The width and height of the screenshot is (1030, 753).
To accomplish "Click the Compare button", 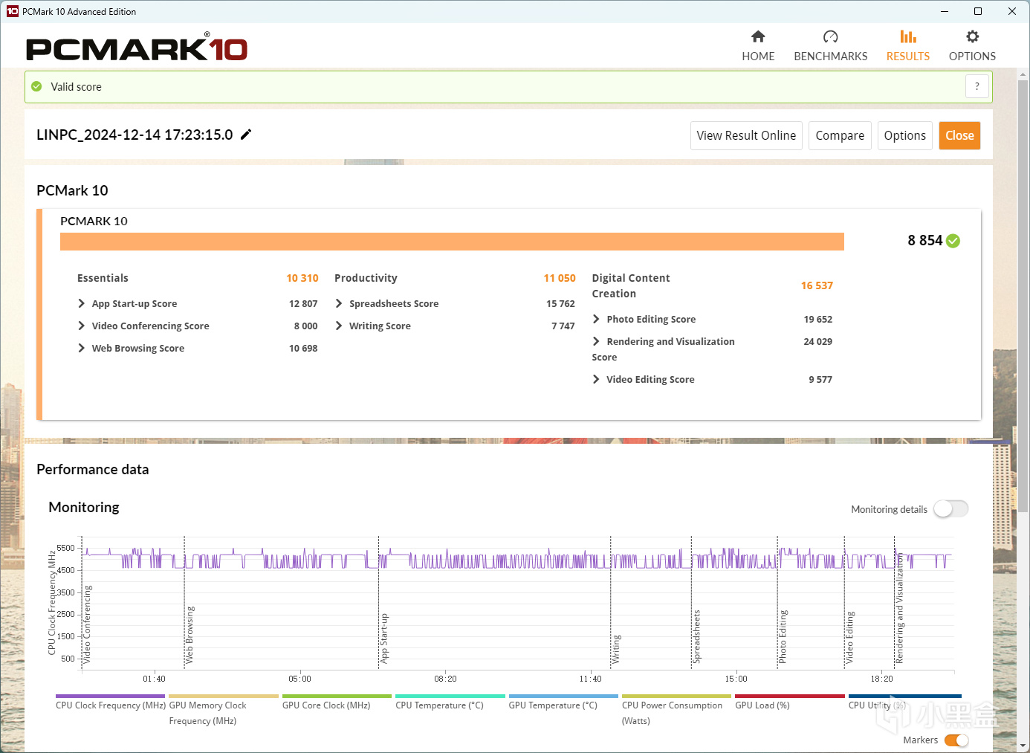I will coord(840,135).
